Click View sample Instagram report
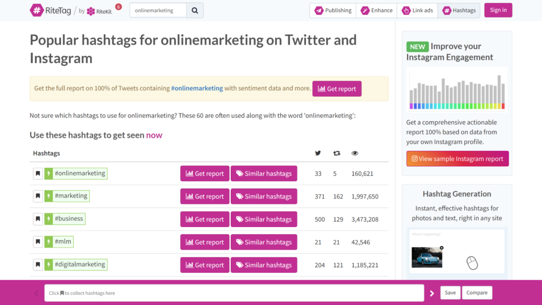The width and height of the screenshot is (542, 305). click(457, 159)
